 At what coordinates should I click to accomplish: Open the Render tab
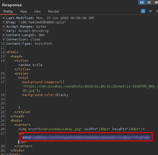tap(54, 12)
